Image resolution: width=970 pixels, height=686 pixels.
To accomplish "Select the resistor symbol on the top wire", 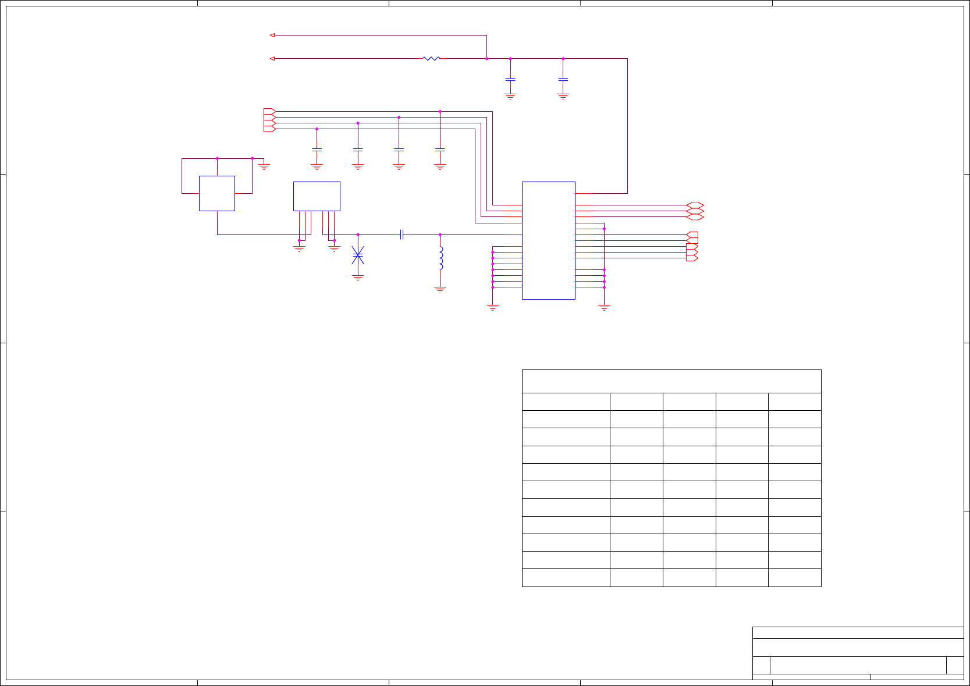I will pyautogui.click(x=431, y=58).
